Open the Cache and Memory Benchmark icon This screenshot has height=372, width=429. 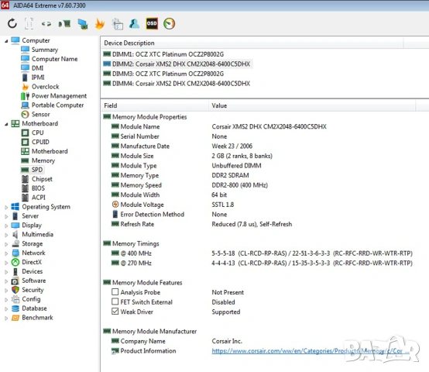(64, 24)
